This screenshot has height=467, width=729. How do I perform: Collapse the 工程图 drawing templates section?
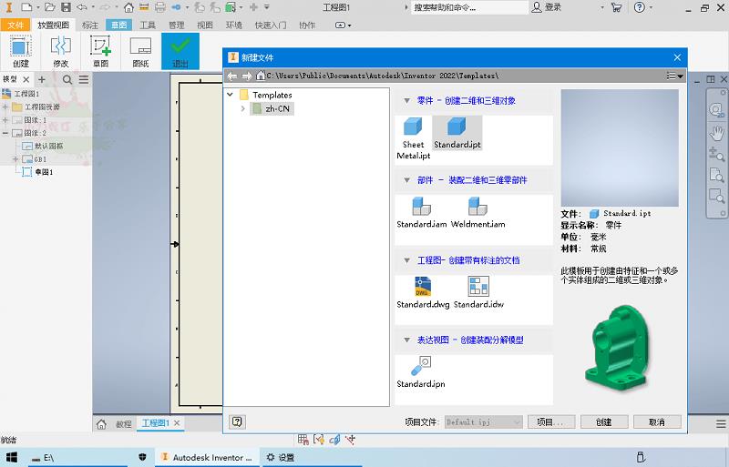pos(406,260)
